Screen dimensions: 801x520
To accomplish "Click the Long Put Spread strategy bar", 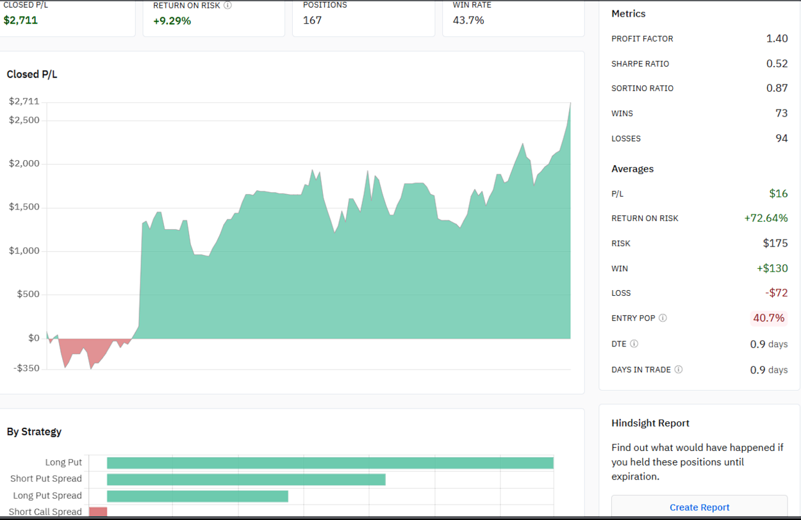I will (x=197, y=495).
